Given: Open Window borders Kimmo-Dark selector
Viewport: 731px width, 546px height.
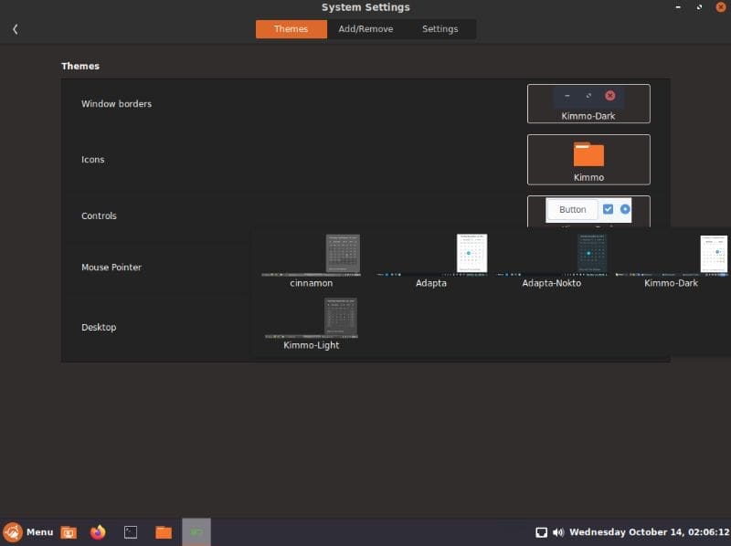Looking at the screenshot, I should 588,103.
